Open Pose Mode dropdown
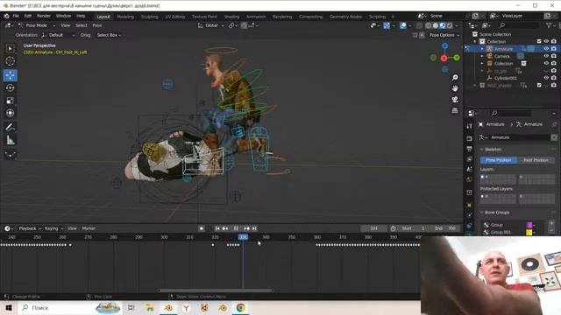This screenshot has height=315, width=561. pos(36,25)
